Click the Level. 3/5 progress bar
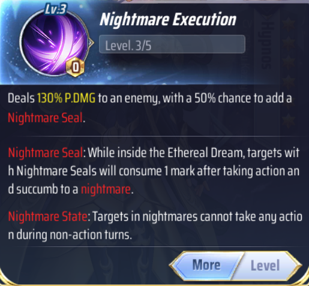The width and height of the screenshot is (309, 286). (172, 44)
